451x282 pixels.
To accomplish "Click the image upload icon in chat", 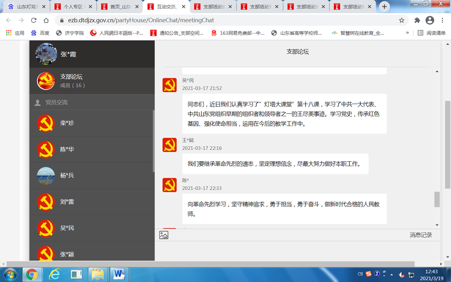I will click(x=164, y=235).
